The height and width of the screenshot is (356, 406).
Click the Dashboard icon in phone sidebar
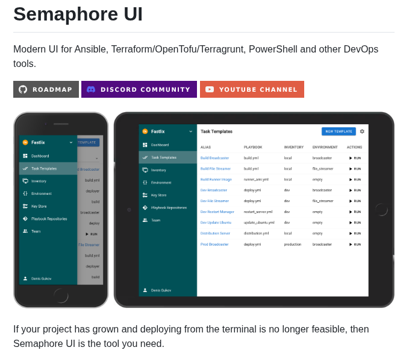point(25,156)
